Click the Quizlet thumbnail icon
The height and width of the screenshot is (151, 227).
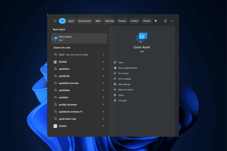55,126
